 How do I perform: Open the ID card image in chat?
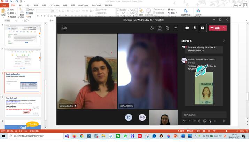click(204, 88)
